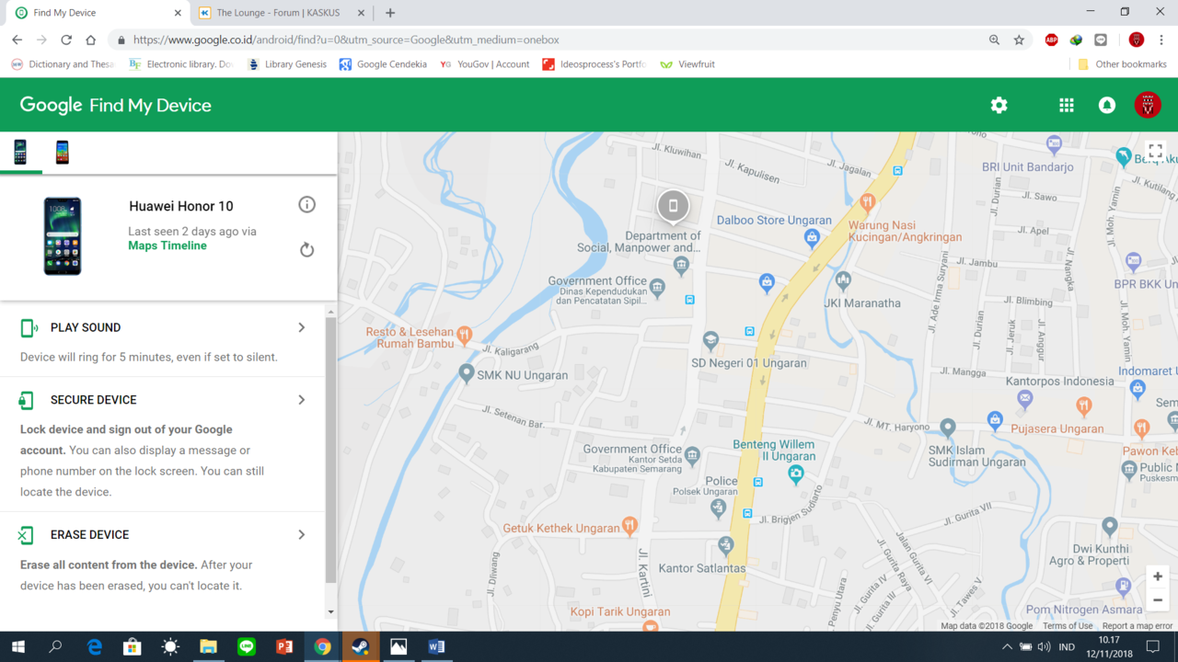Click Kantorpos Indonesia mail marker
This screenshot has height=662, width=1178.
click(1025, 399)
